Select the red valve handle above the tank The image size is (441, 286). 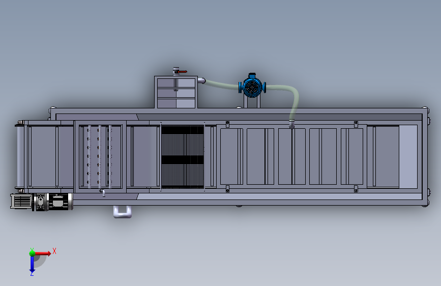[x=182, y=72]
